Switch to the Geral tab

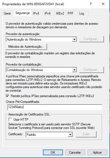pyautogui.click(x=7, y=13)
